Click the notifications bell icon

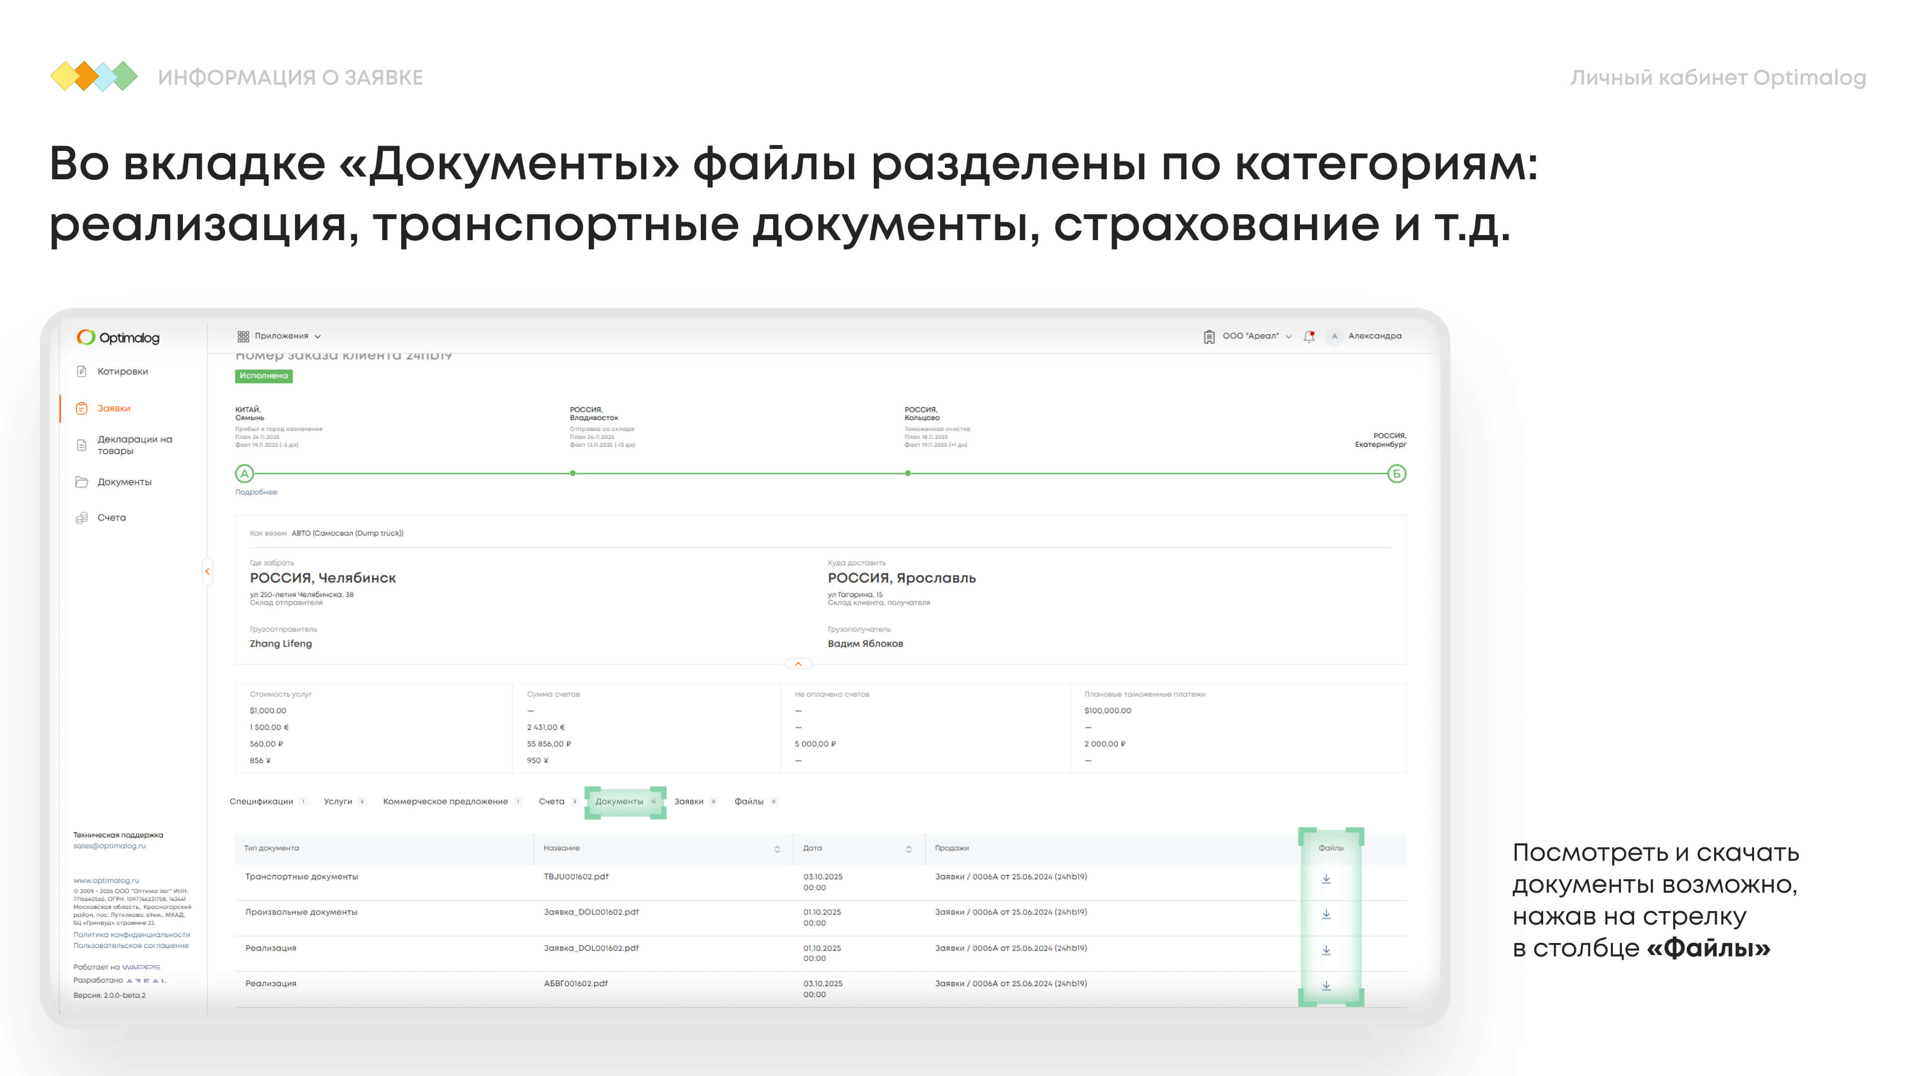pyautogui.click(x=1309, y=336)
